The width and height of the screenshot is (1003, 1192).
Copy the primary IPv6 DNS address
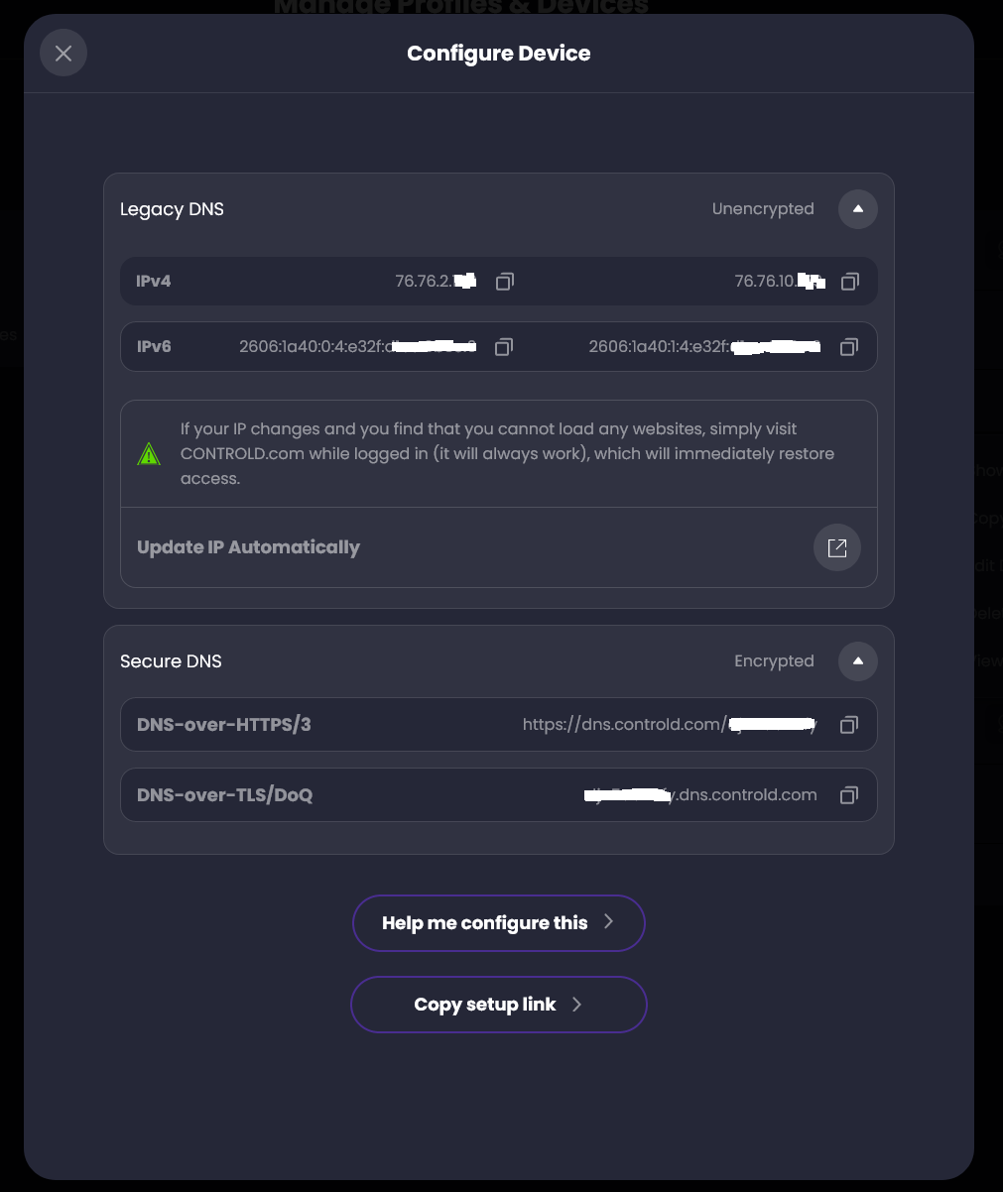504,347
